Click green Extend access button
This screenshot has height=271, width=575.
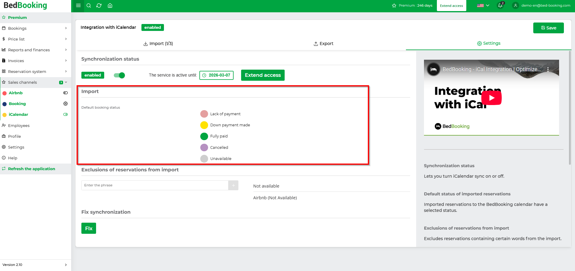tap(263, 75)
